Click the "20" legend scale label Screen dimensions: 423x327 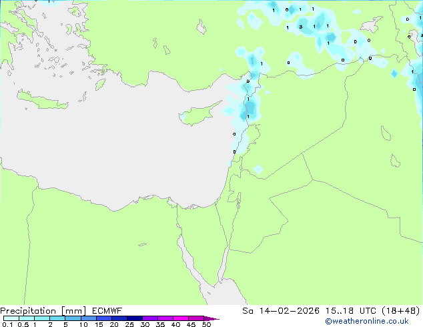point(114,324)
